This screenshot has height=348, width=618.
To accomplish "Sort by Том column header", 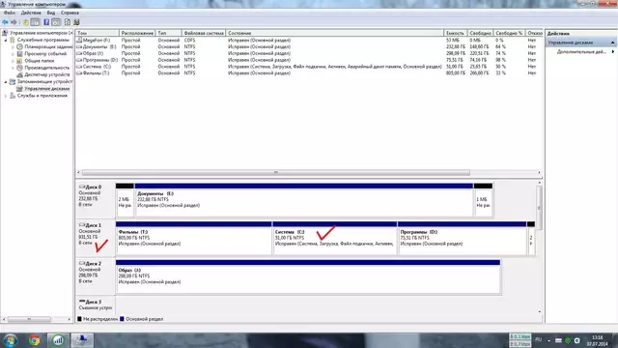I will pyautogui.click(x=98, y=33).
